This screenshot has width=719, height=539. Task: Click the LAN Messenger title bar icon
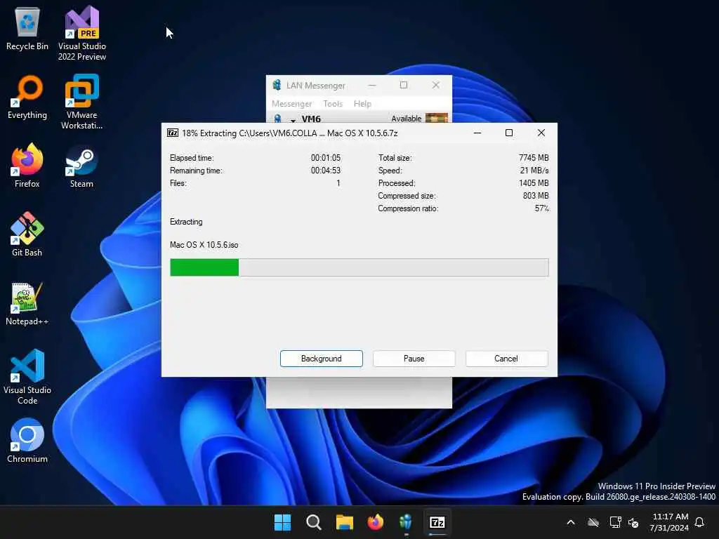[277, 85]
